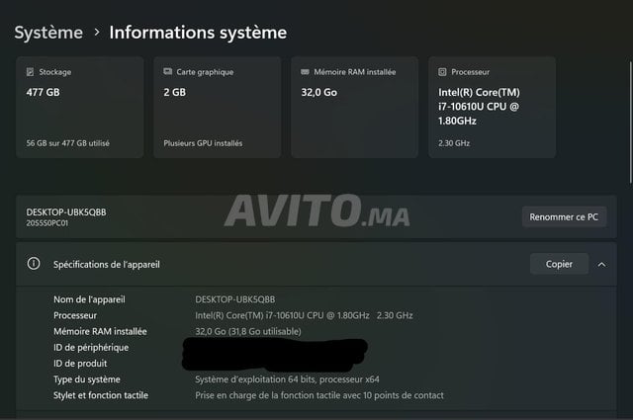Open the 2 GB graphics card tile

(217, 107)
